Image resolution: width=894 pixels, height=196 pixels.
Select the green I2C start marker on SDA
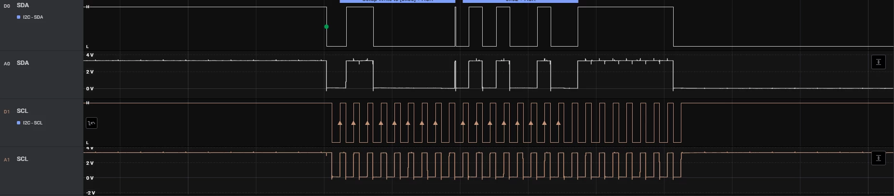click(326, 27)
